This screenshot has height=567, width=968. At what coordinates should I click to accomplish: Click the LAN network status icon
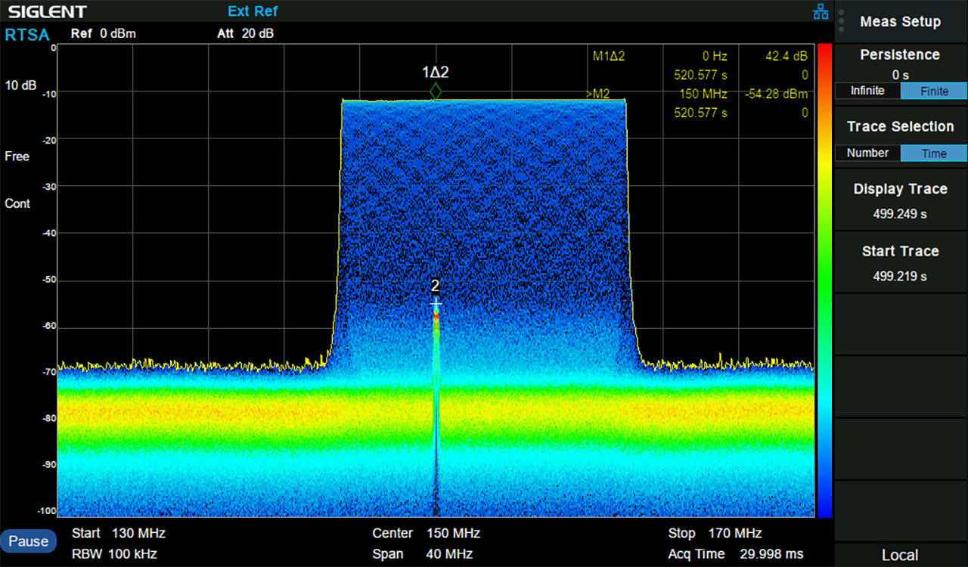click(x=821, y=11)
